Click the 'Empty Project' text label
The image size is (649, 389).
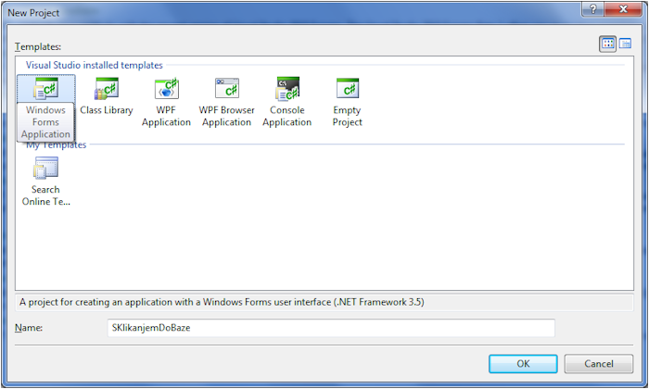click(x=348, y=116)
